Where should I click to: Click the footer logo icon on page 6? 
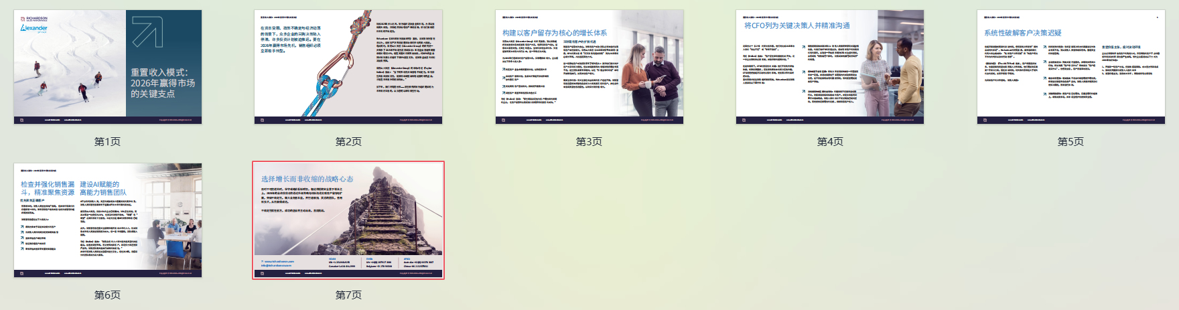(x=22, y=274)
